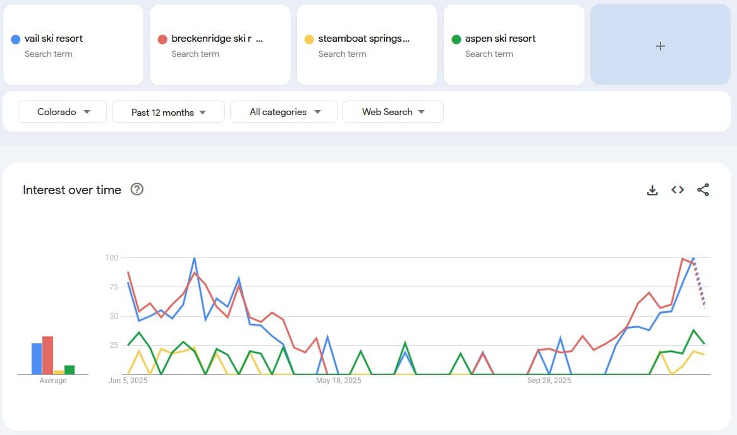Open the embed code icon
This screenshot has height=435, width=737.
(x=678, y=190)
